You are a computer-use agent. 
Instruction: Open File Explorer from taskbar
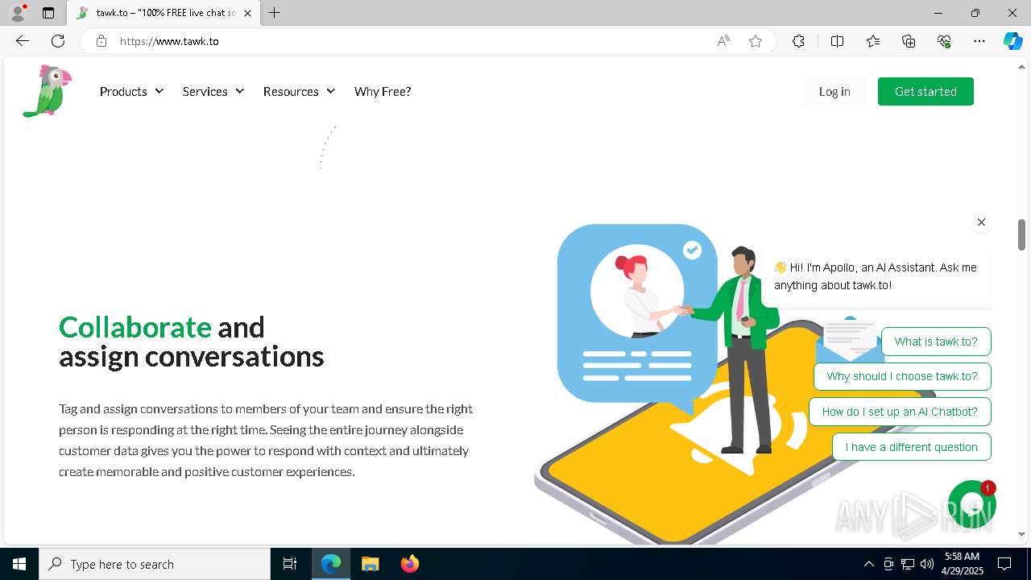pyautogui.click(x=370, y=564)
